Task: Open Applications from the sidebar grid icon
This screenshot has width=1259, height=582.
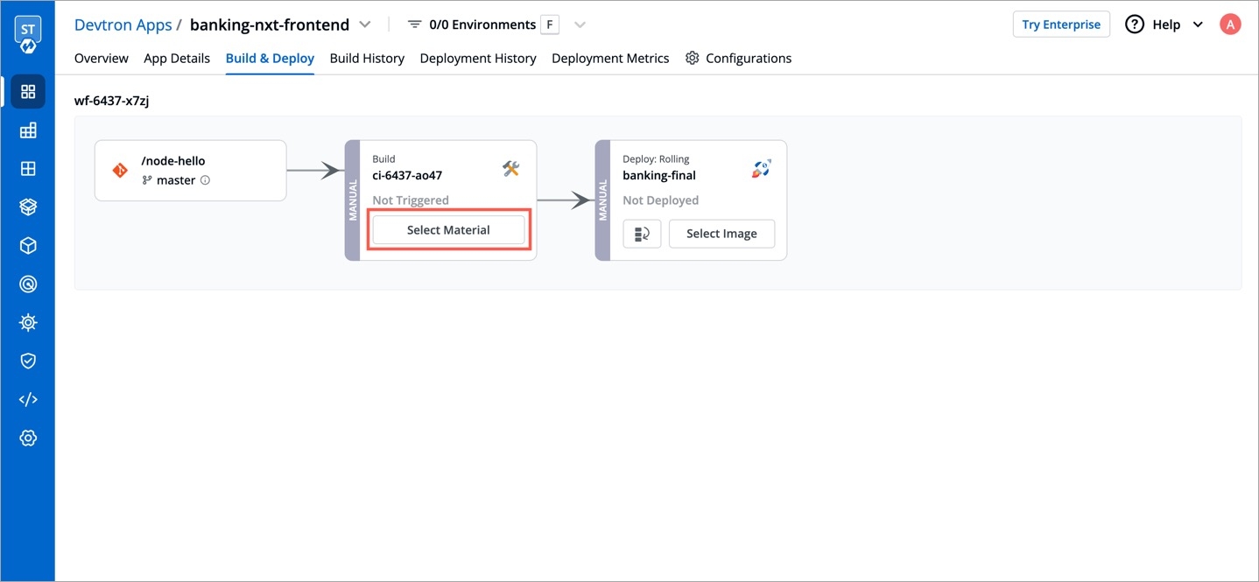Action: tap(28, 92)
